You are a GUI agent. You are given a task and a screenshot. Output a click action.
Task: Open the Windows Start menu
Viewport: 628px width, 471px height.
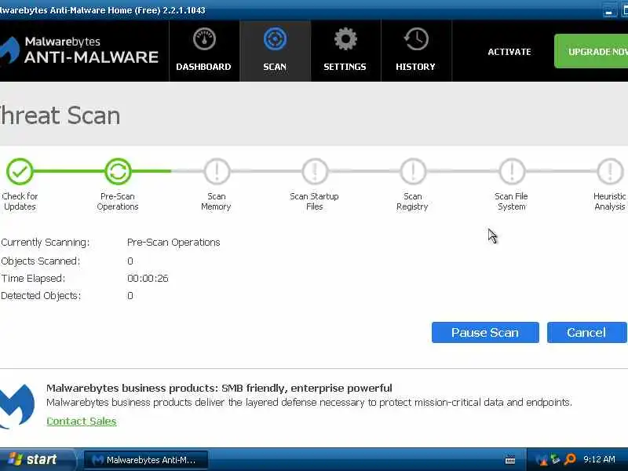(x=36, y=459)
